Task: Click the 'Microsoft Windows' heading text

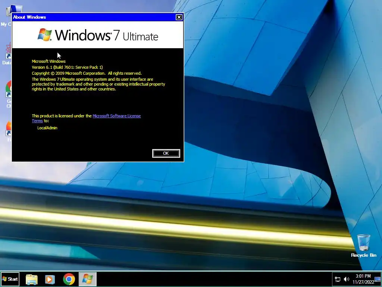Action: tap(48, 61)
